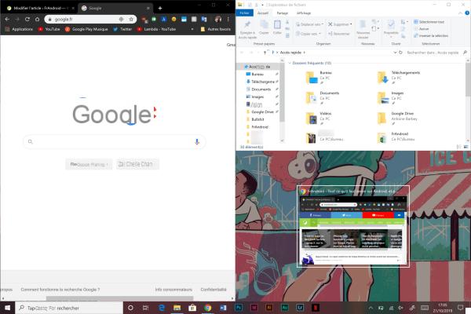Open the Téléchargements frequent folder
The height and width of the screenshot is (314, 471).
(x=399, y=77)
